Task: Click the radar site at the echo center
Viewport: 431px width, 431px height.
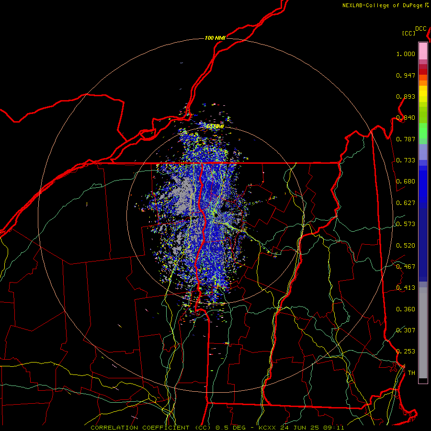Action: pyautogui.click(x=216, y=215)
